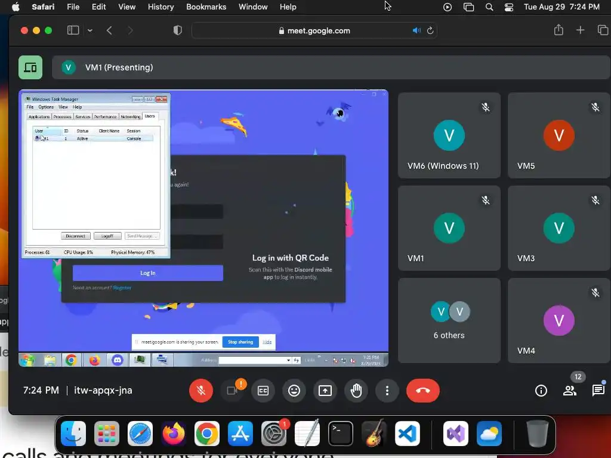
Task: Open meeting details info icon
Action: [541, 390]
